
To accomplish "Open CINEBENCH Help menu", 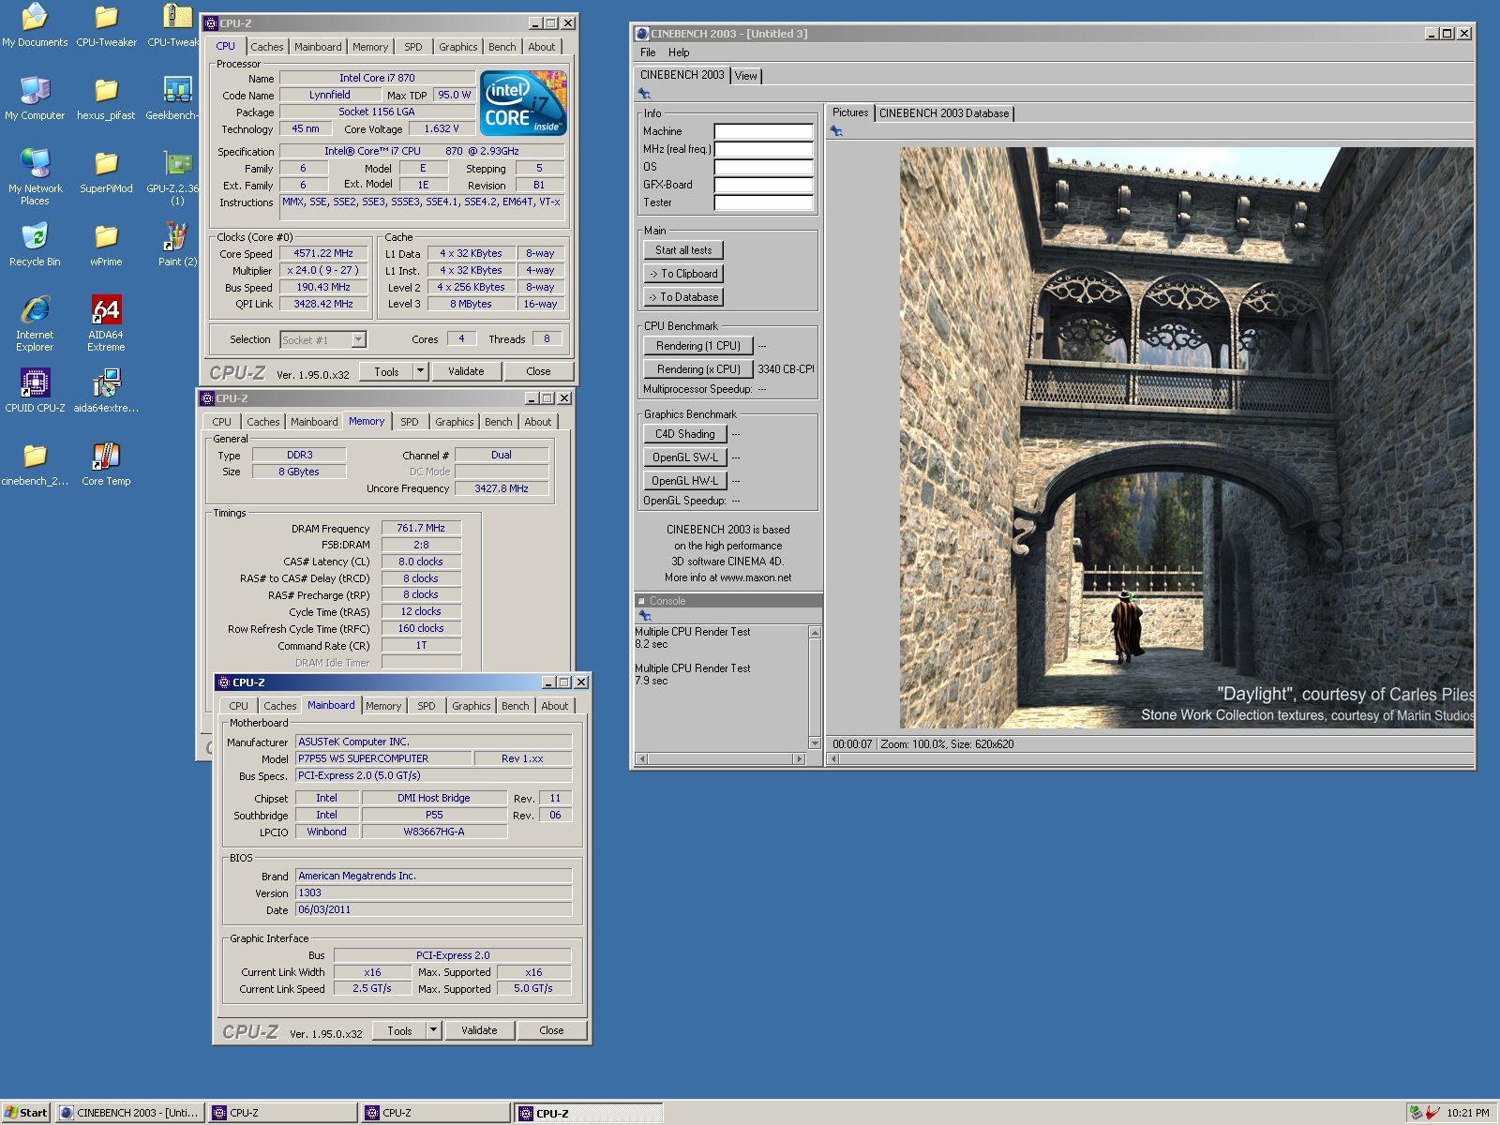I will click(679, 52).
